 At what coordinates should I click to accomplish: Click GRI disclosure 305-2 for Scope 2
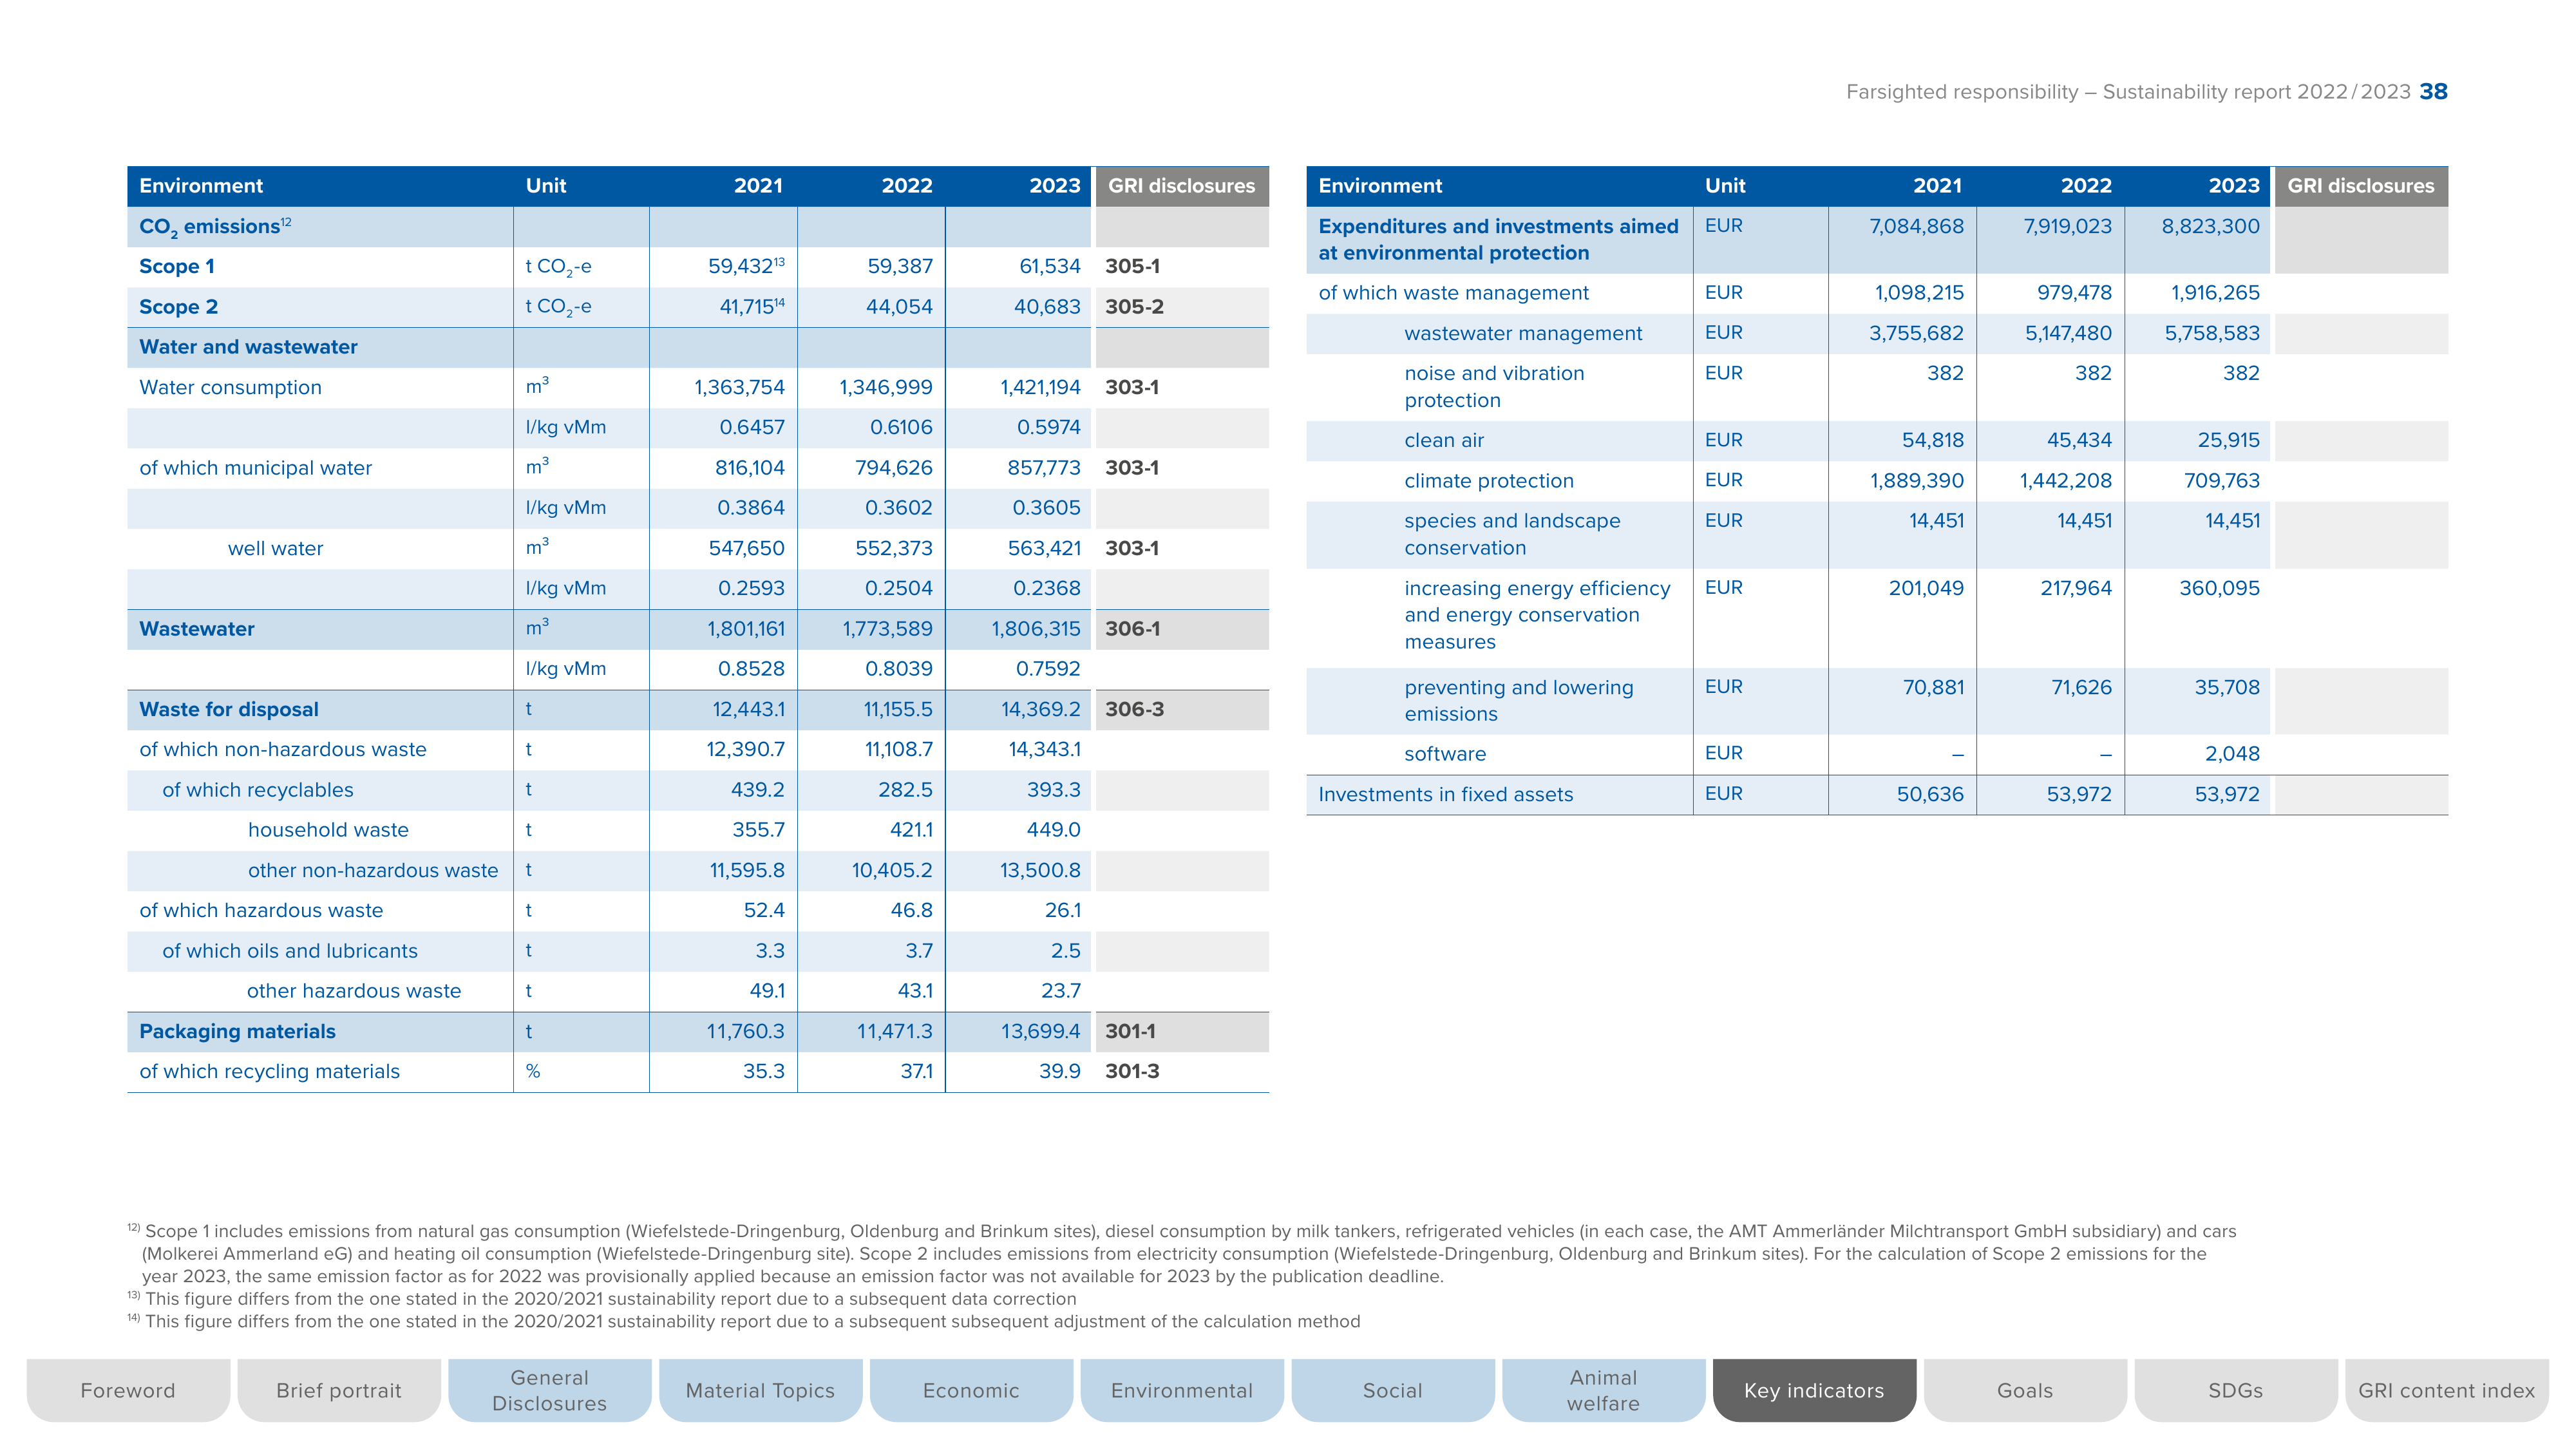click(1134, 307)
